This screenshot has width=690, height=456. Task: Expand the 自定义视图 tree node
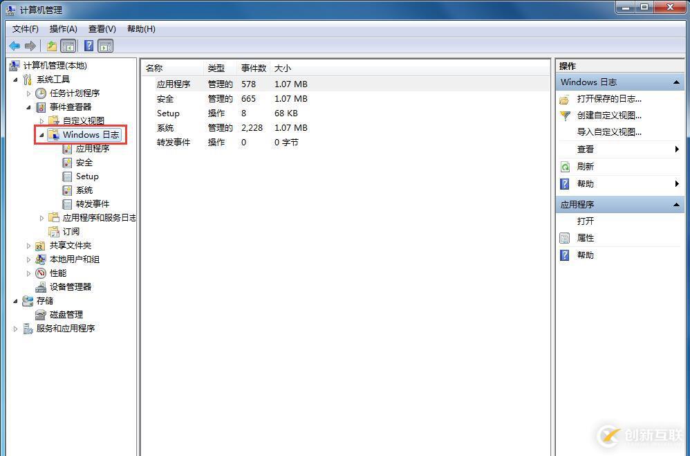[41, 120]
